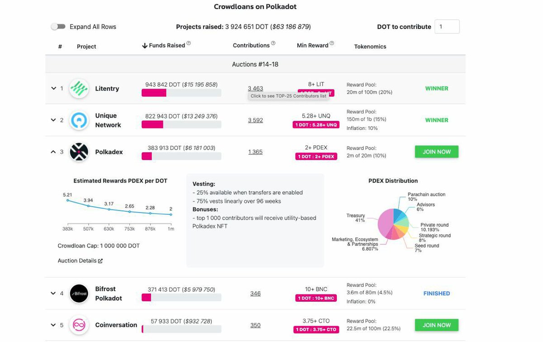Click the Auctions #14-18 section header

click(255, 64)
